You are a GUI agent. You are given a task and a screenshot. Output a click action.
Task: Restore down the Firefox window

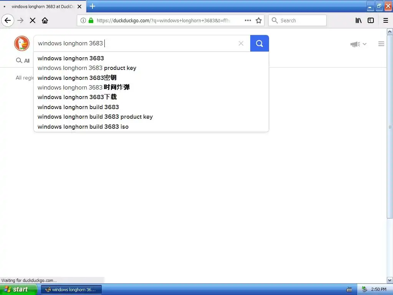(379, 6)
